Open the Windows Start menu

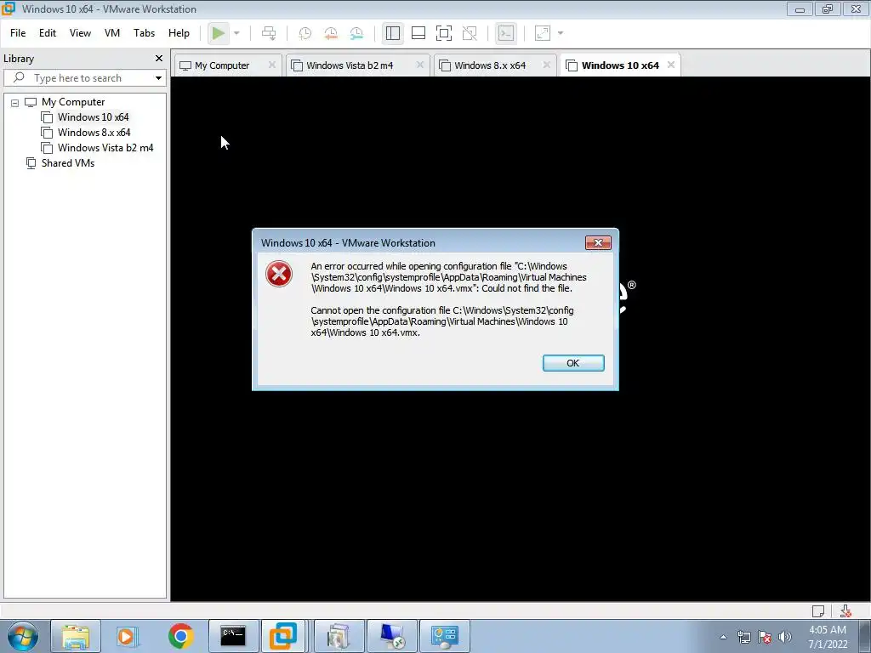point(22,636)
